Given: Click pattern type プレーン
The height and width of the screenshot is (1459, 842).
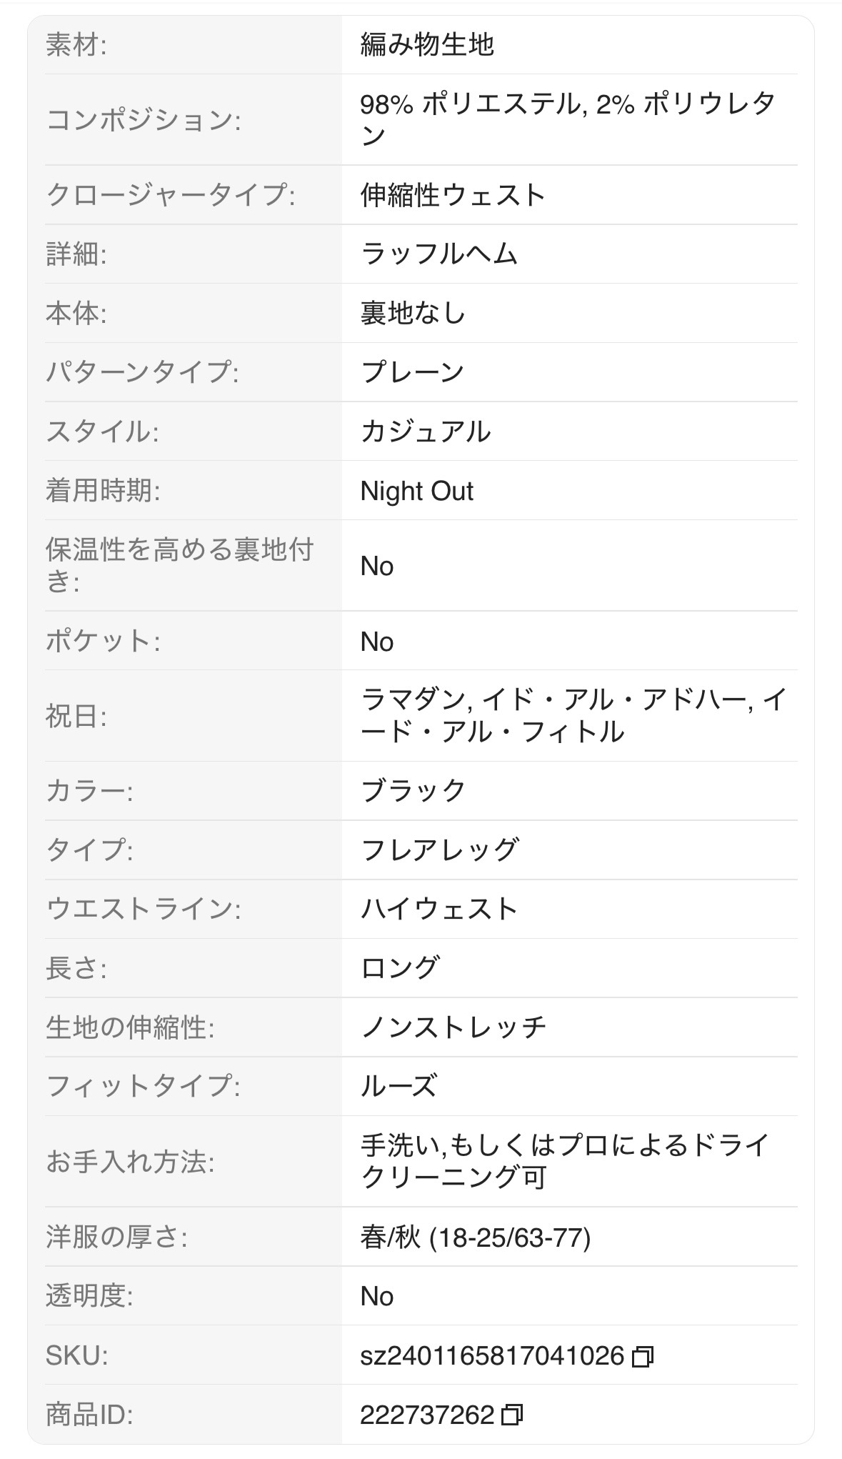Looking at the screenshot, I should 413,372.
